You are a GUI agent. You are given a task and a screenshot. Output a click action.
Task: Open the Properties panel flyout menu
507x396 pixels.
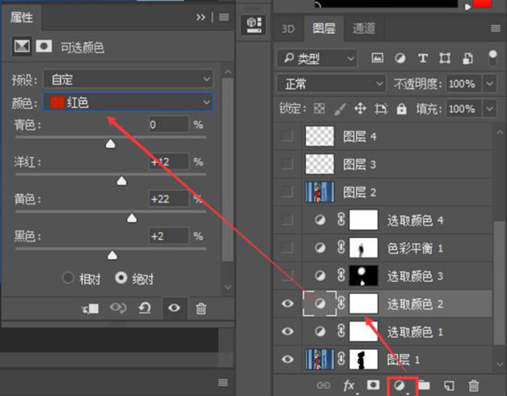(224, 17)
